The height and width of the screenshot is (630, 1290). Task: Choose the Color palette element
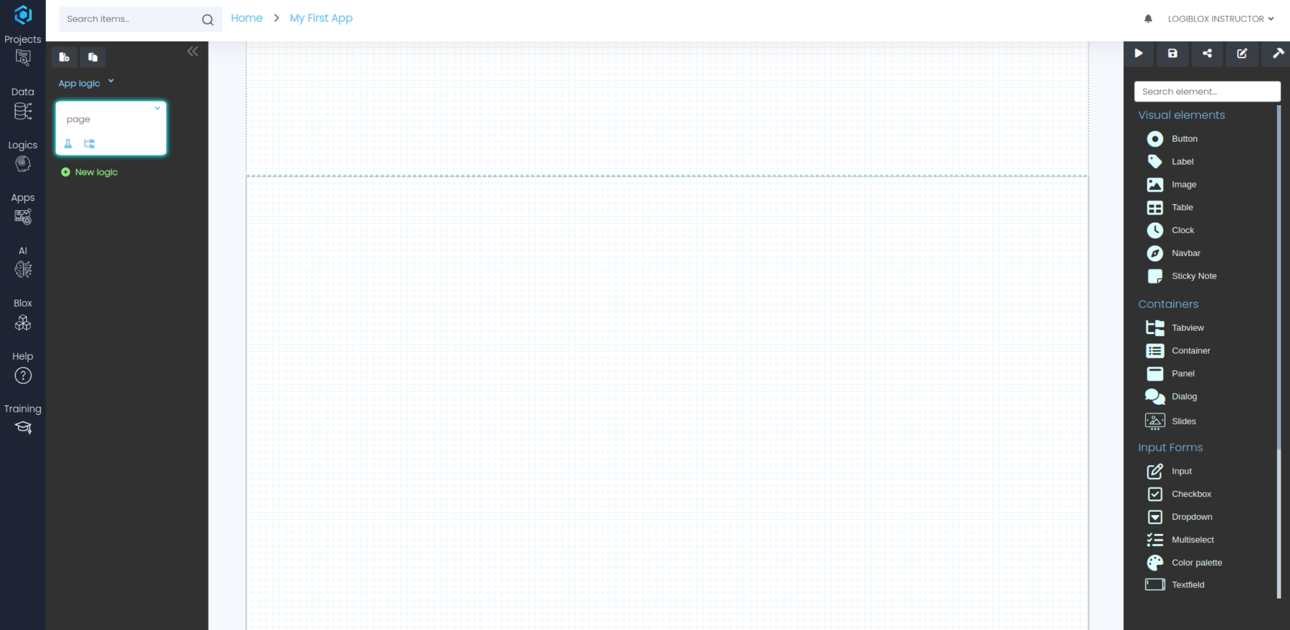click(x=1196, y=562)
